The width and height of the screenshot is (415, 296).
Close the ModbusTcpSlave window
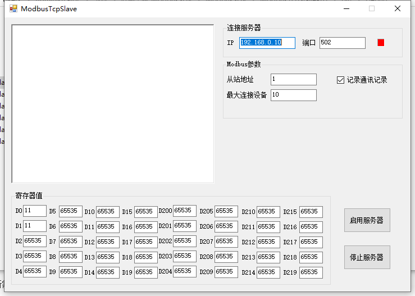coord(397,9)
